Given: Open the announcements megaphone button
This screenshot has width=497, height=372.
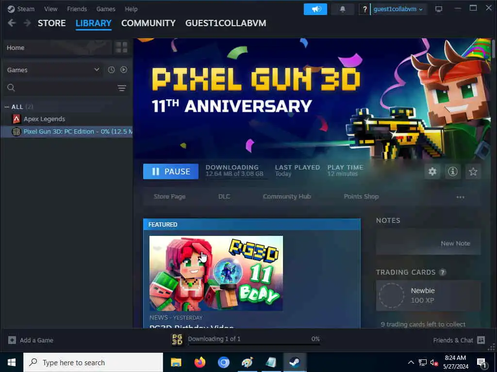Looking at the screenshot, I should point(315,9).
